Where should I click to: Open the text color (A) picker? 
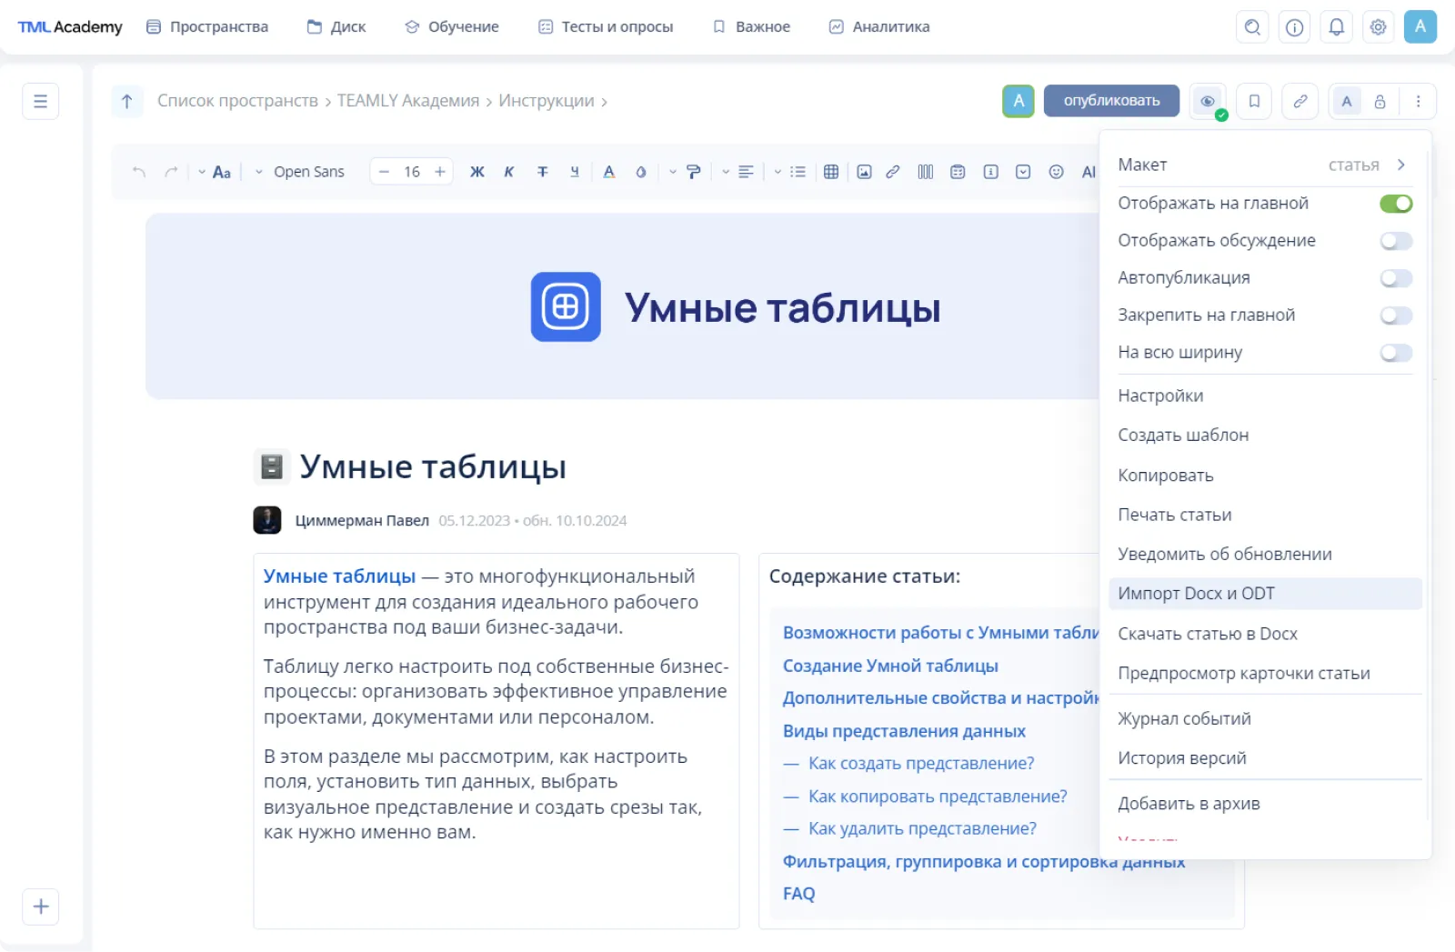pyautogui.click(x=609, y=172)
